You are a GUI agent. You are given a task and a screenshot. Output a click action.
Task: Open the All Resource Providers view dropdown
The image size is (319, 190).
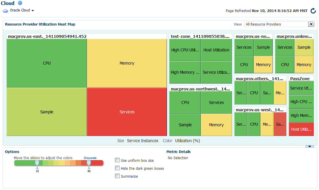(x=311, y=24)
